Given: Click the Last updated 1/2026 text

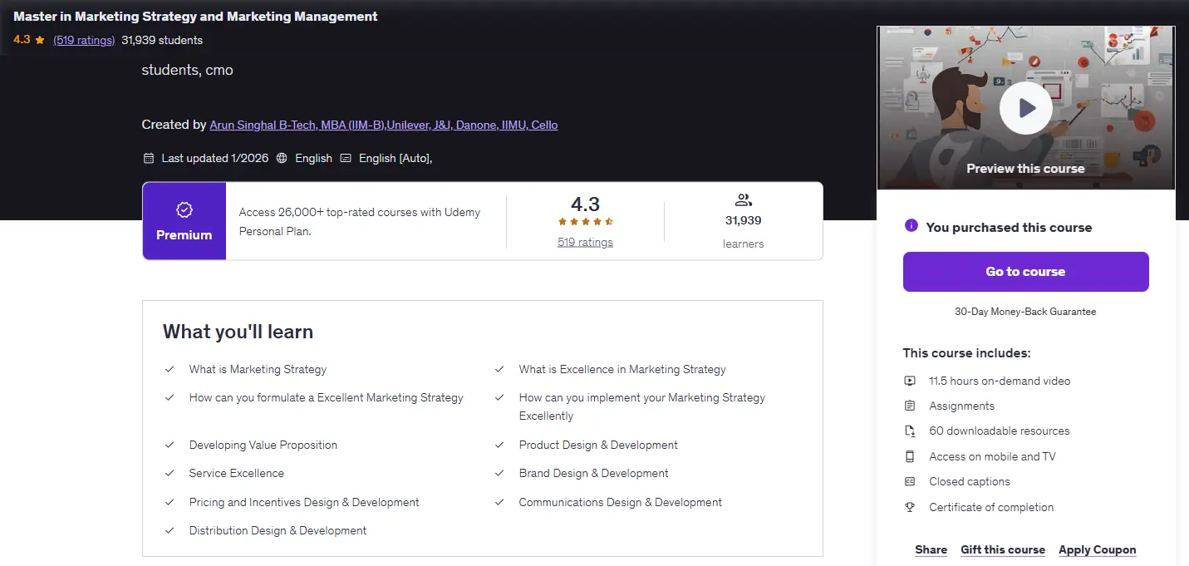Looking at the screenshot, I should (215, 158).
